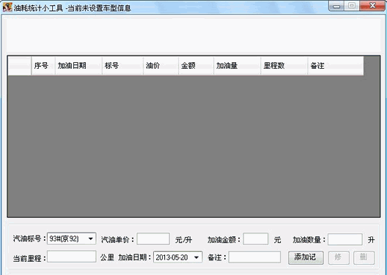Close the 油耗统计小工具 window
This screenshot has height=275, width=387.
coord(372,6)
